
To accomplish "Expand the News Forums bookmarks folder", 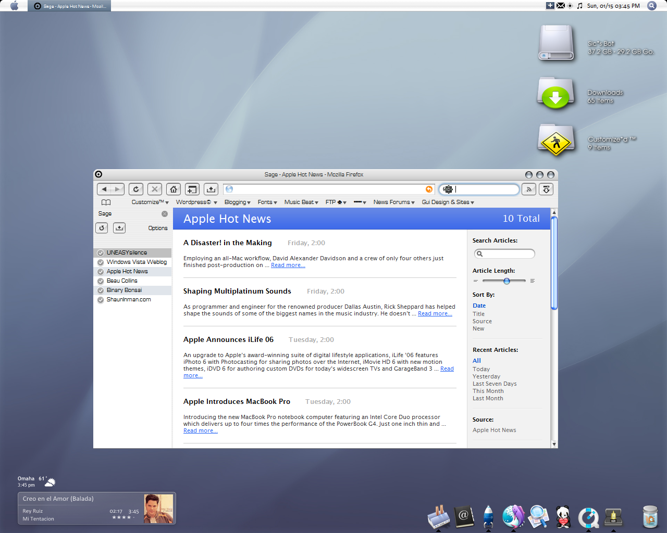I will pos(394,202).
